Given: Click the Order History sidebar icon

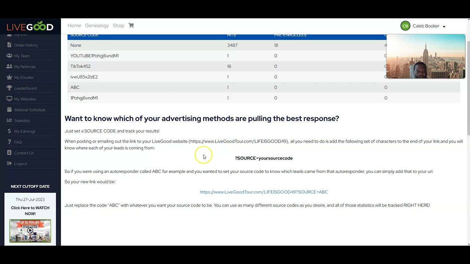Looking at the screenshot, I should tap(9, 45).
